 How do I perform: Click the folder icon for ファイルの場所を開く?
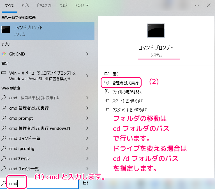pyautogui.click(x=107, y=92)
